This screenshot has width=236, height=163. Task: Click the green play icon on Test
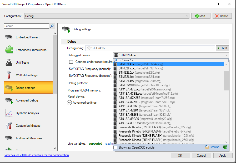(219, 48)
